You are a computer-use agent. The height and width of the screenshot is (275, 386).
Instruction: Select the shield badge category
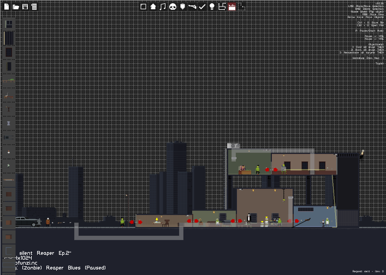coord(182,7)
